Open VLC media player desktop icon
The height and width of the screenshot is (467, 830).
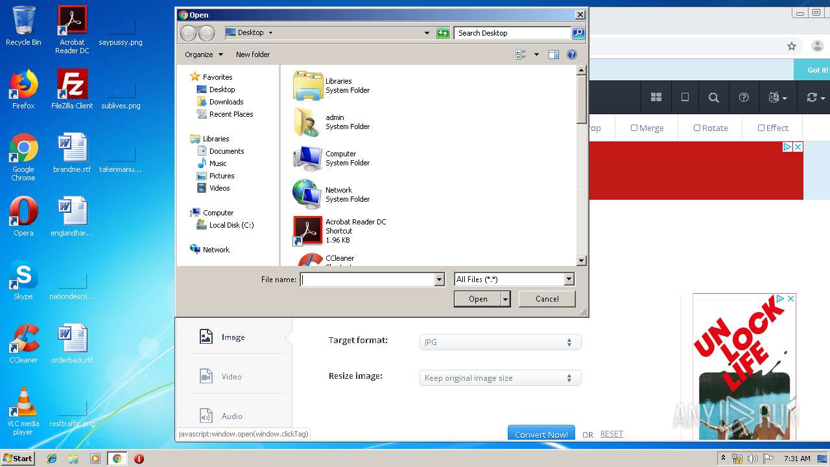point(23,411)
